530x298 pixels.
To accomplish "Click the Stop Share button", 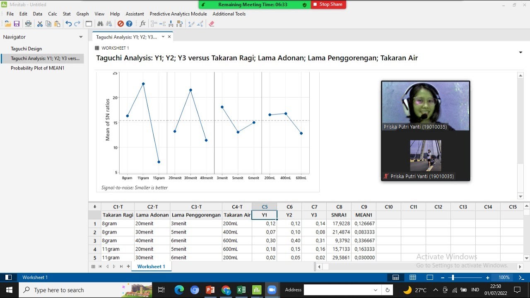I will 328,5.
